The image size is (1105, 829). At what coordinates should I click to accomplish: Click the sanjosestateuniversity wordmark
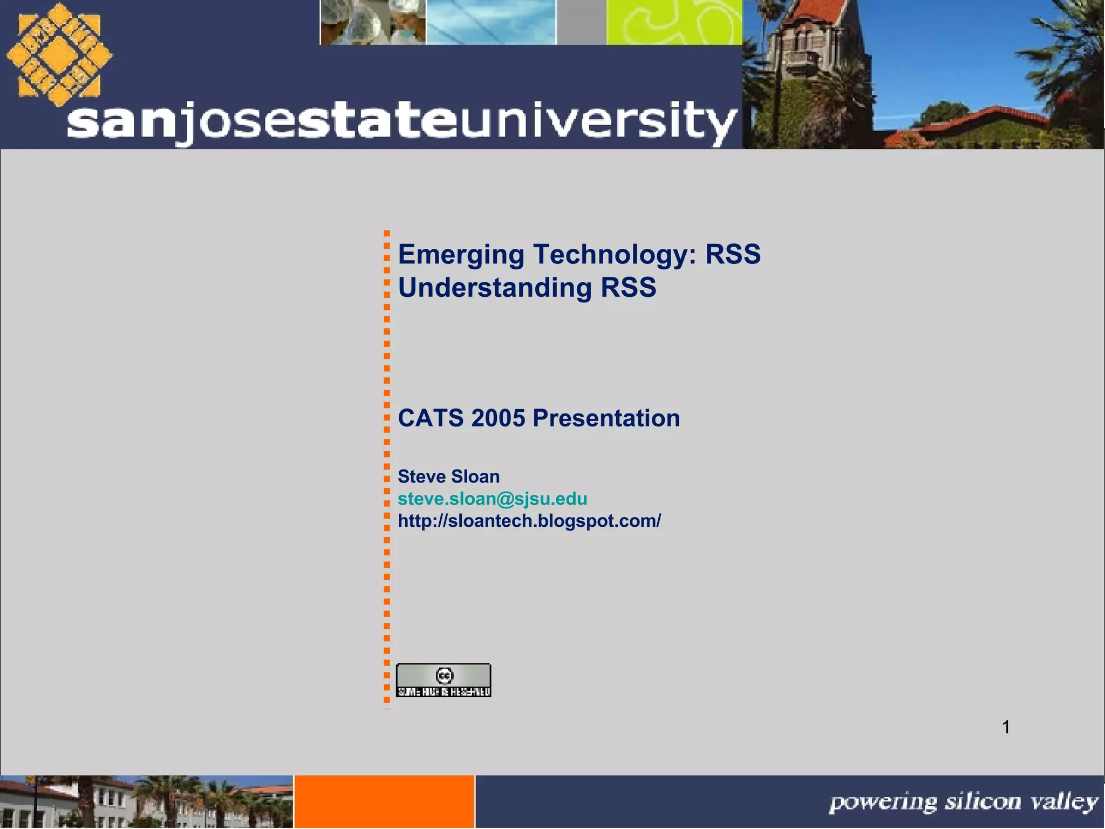[x=401, y=122]
